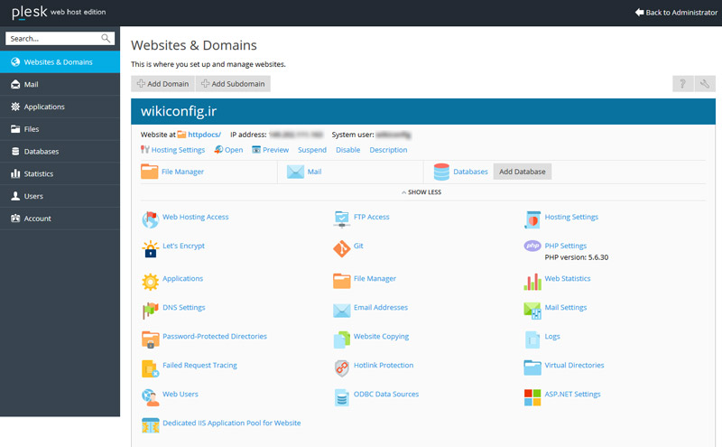Viewport: 722px width, 447px height.
Task: Click the File Manager link in the grid
Action: 375,278
